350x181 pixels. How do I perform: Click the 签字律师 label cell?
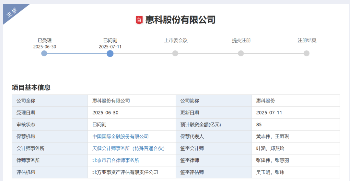click(x=214, y=160)
